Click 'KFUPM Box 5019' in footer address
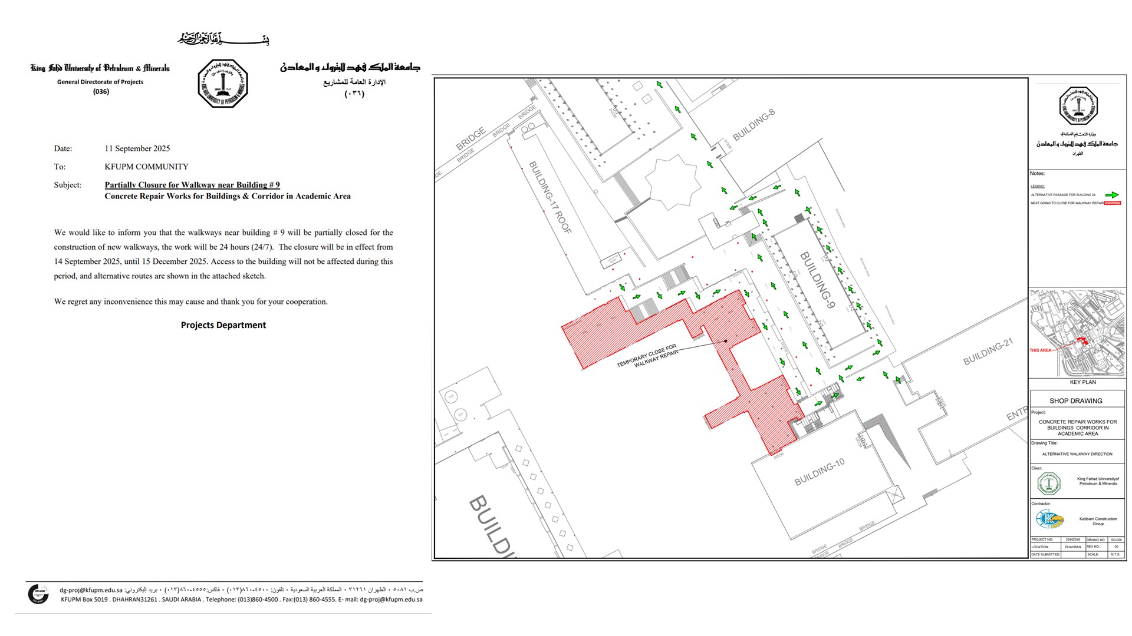Viewport: 1132px width, 636px height. 84,599
